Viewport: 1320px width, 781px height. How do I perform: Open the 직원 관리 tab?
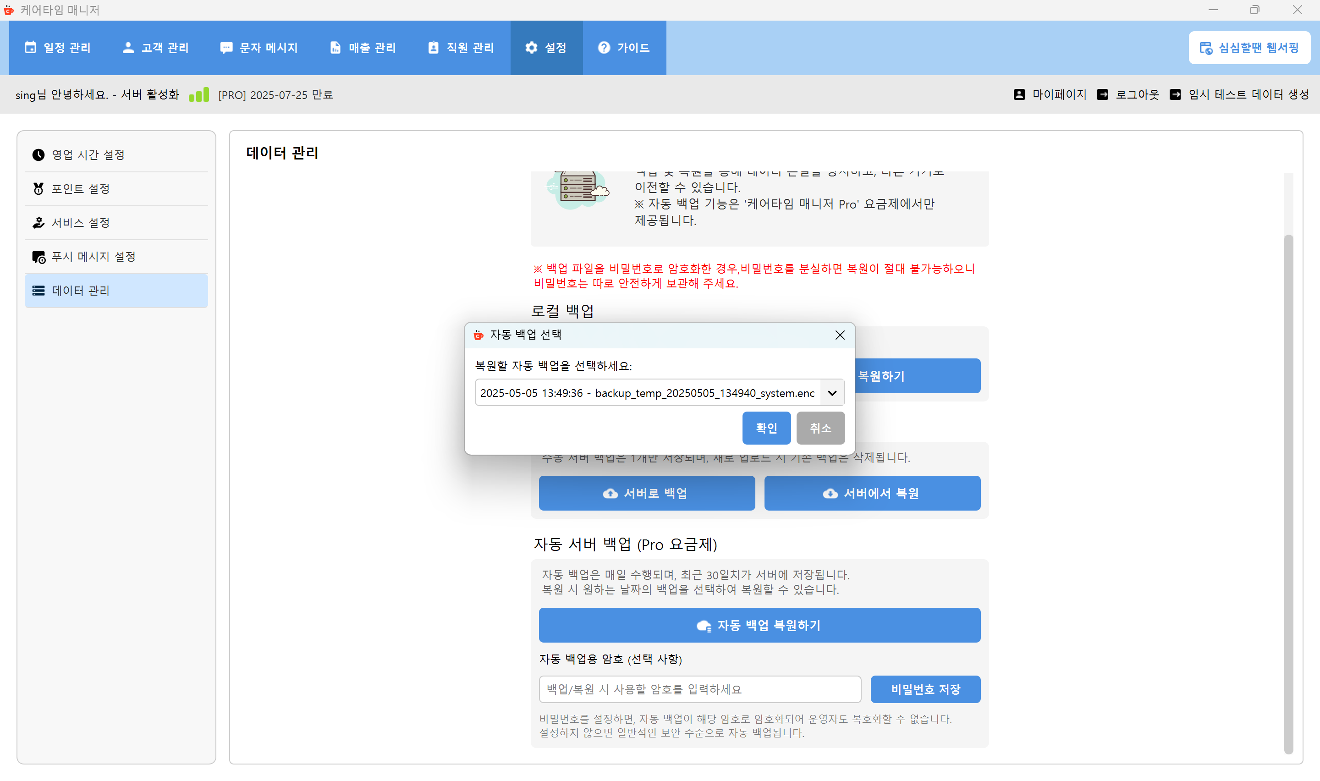(461, 48)
